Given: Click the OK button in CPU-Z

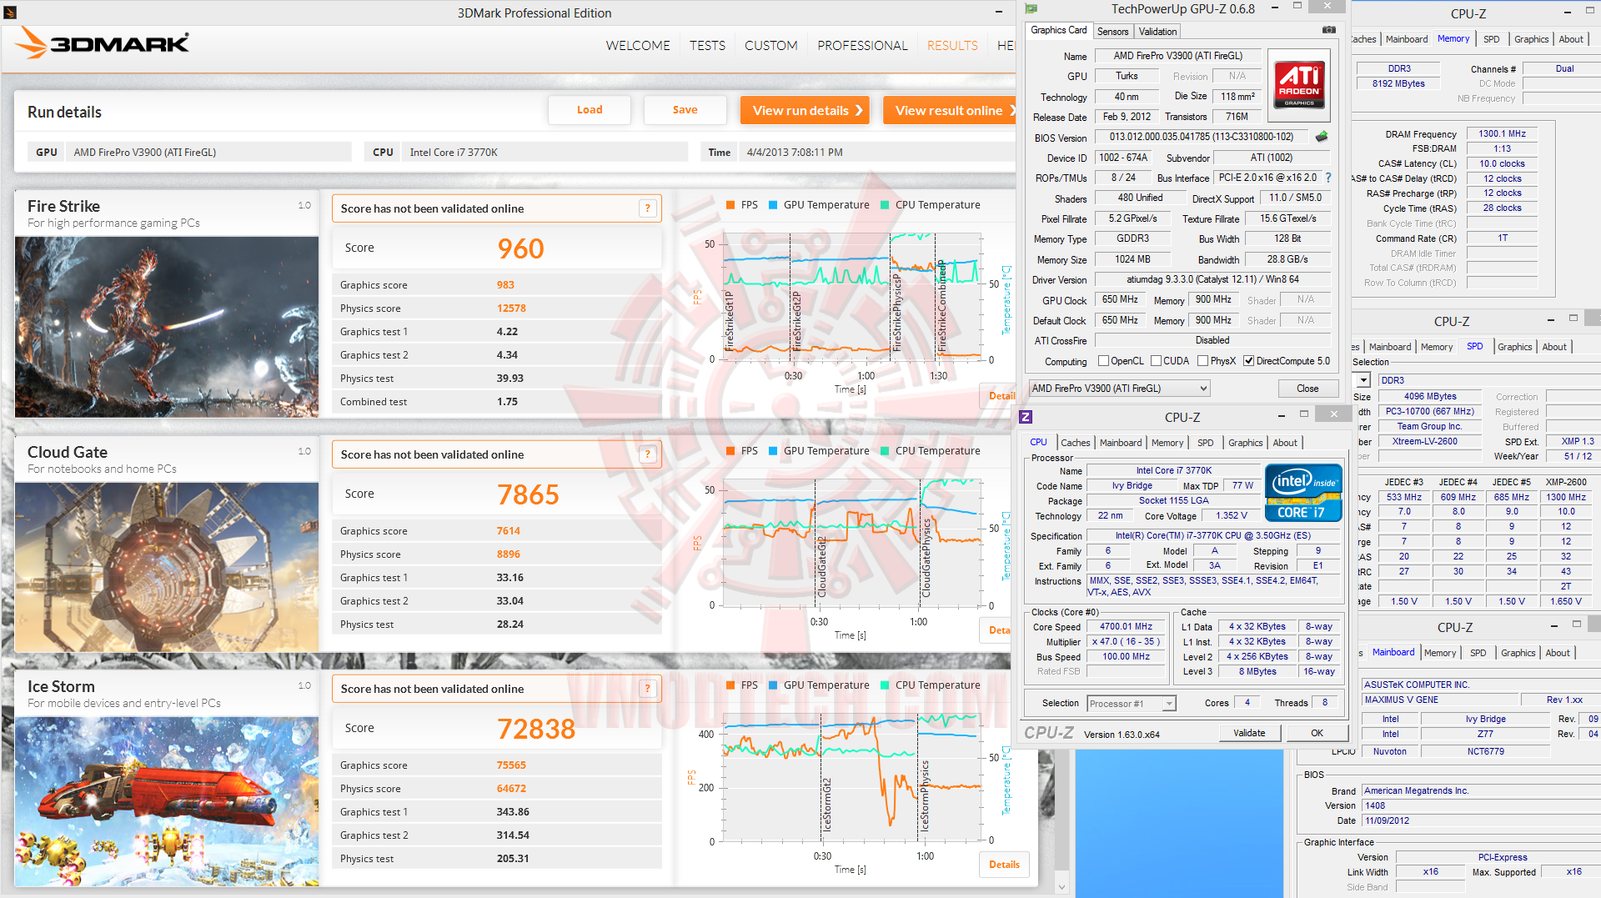Looking at the screenshot, I should tap(1317, 733).
